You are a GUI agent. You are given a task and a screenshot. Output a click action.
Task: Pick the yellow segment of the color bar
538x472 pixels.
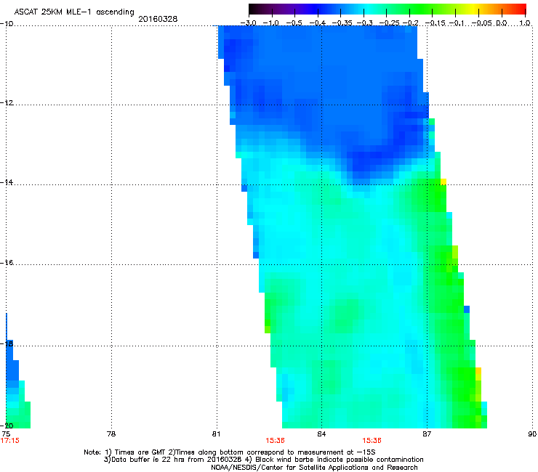474,9
